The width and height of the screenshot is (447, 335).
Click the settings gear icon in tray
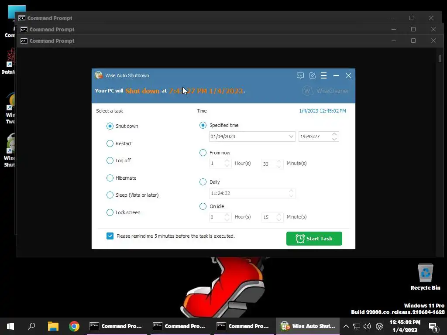[x=379, y=326]
